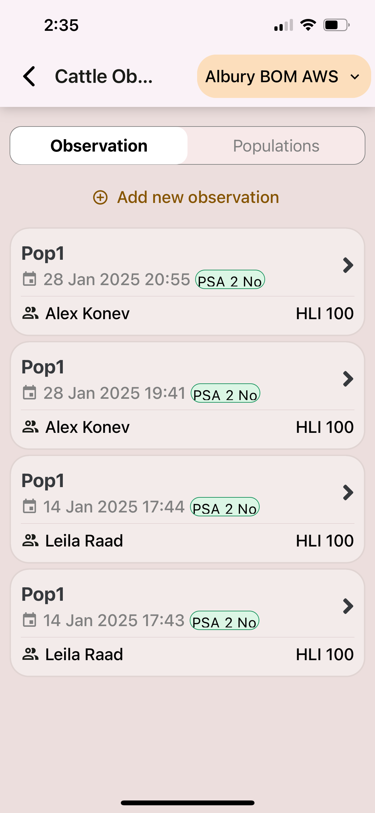The width and height of the screenshot is (375, 813).
Task: Tap PSA 2 No badge on 17:43 entry
Action: pyautogui.click(x=224, y=621)
